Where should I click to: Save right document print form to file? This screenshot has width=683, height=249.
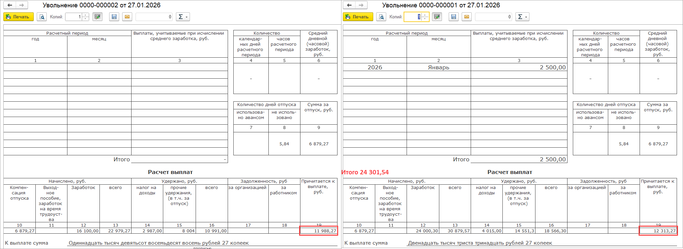[454, 17]
